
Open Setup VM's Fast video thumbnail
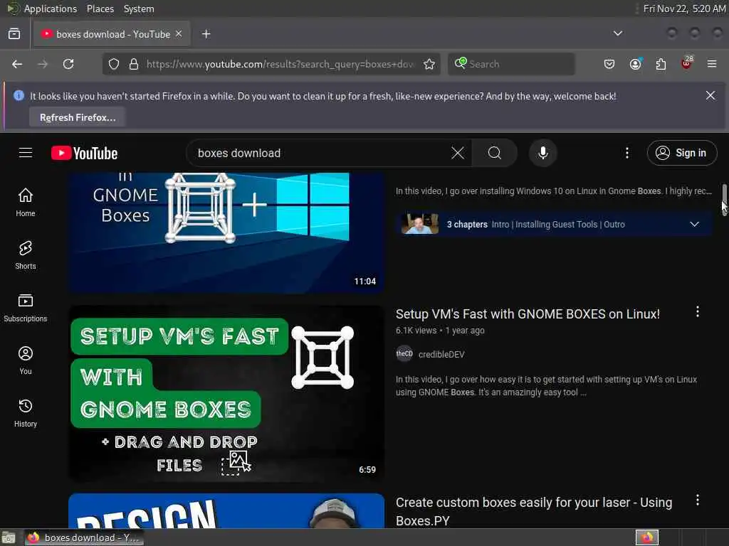point(226,393)
